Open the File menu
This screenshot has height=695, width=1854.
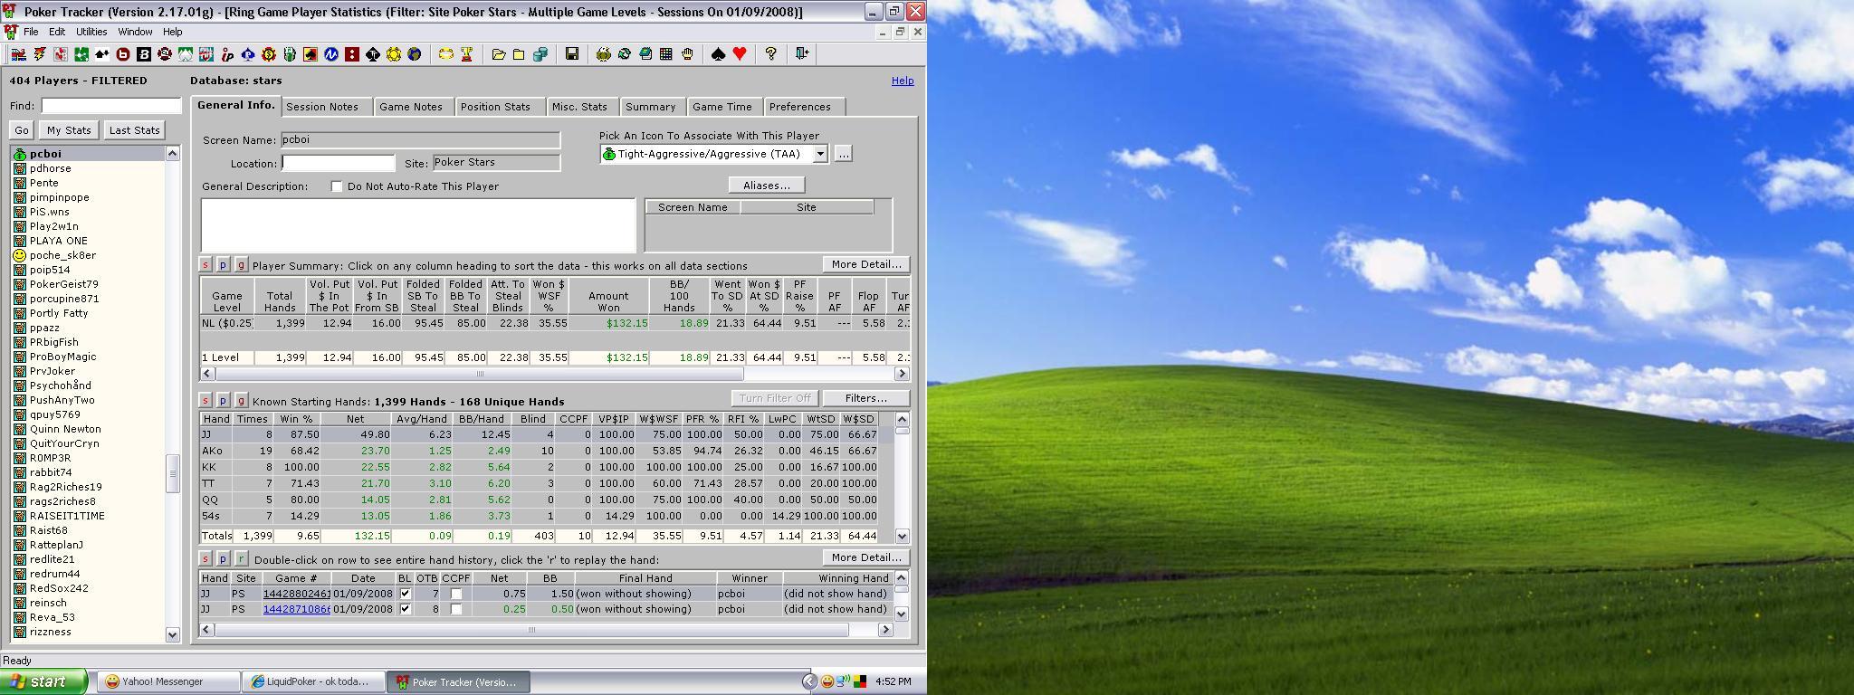click(31, 32)
